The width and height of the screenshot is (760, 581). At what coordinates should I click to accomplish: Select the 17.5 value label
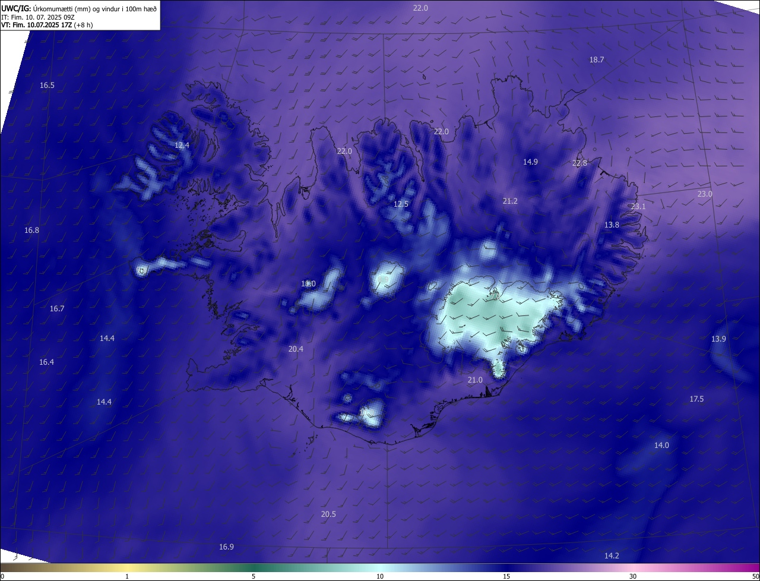click(x=696, y=399)
